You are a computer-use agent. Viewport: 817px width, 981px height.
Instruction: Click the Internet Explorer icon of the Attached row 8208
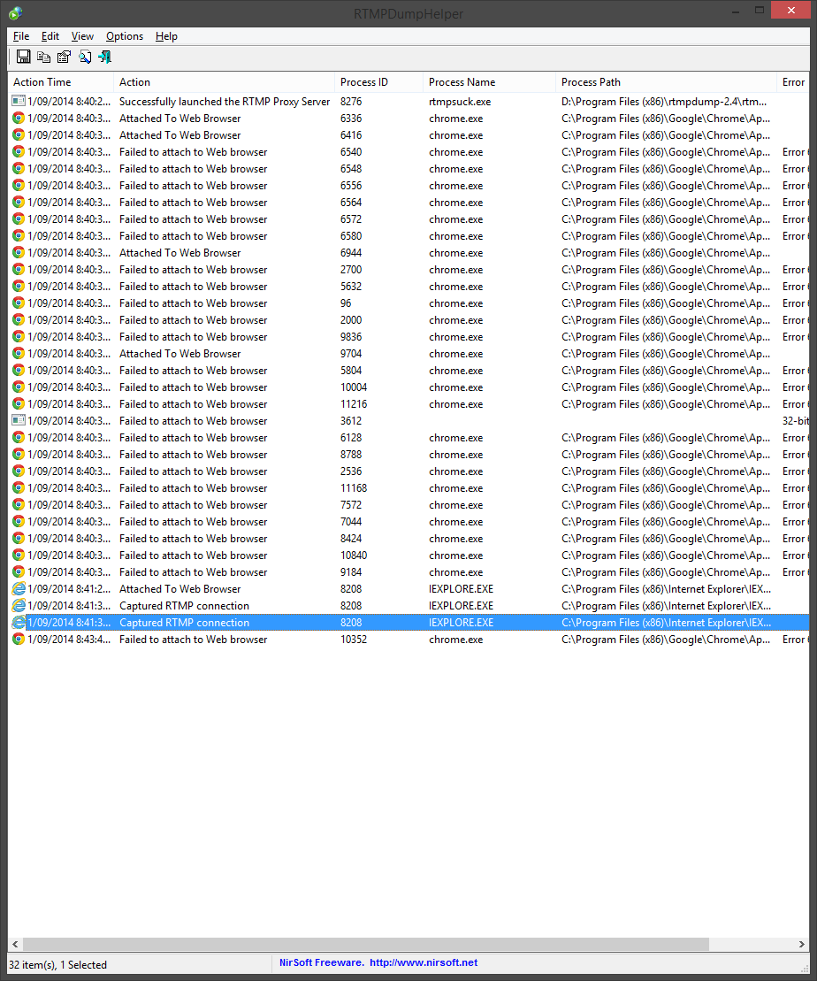[x=19, y=588]
